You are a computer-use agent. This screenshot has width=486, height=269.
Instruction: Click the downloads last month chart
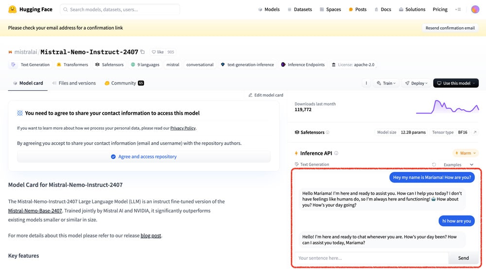pos(447,107)
